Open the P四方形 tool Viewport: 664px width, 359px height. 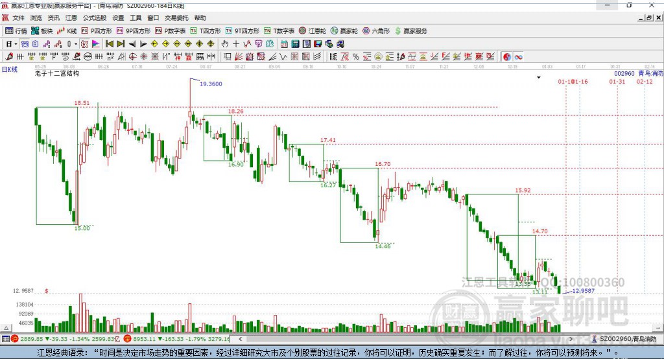click(97, 31)
